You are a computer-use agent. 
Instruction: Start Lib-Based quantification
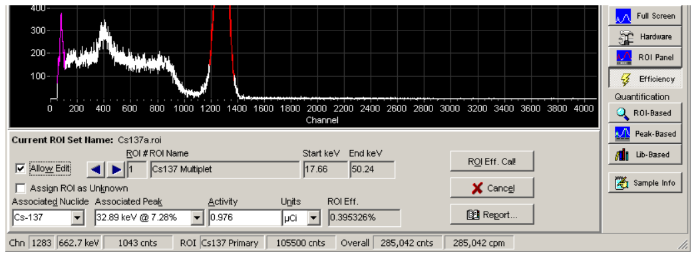point(645,155)
